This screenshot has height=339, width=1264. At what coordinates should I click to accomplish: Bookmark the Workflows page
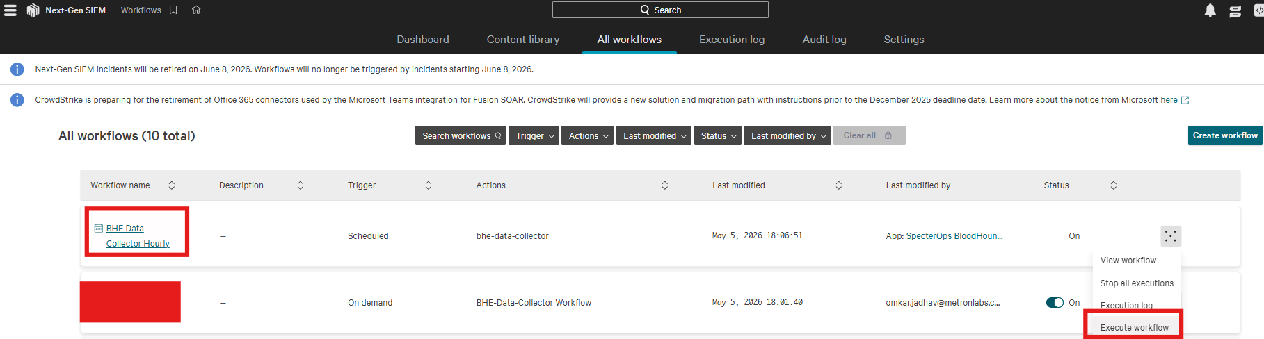tap(173, 10)
